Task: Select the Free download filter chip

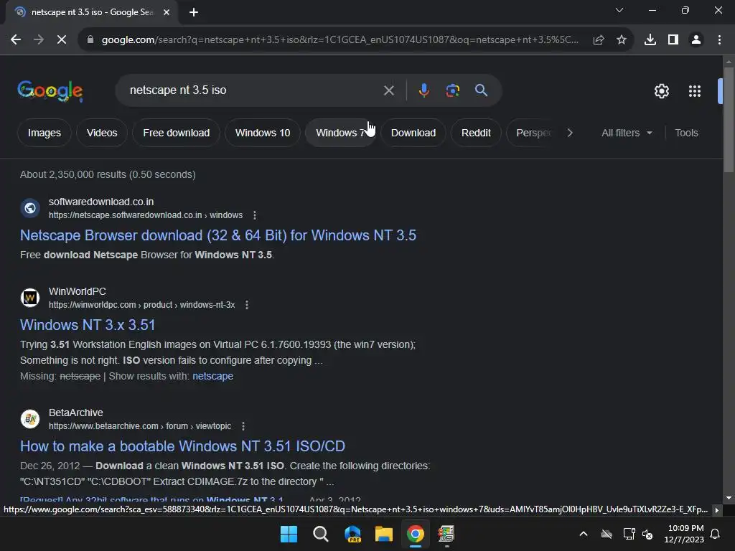Action: [x=177, y=133]
